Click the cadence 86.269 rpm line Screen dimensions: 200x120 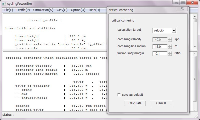pyautogui.click(x=61, y=106)
